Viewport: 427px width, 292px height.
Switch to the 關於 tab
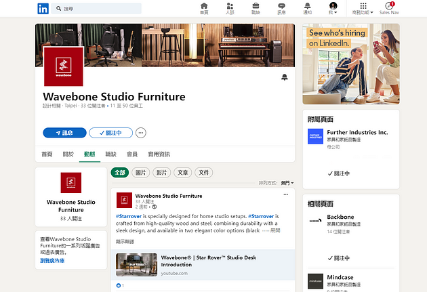[x=68, y=154]
